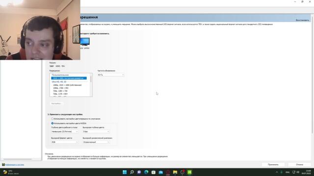Open taskbar Search magnifier

[132, 172]
